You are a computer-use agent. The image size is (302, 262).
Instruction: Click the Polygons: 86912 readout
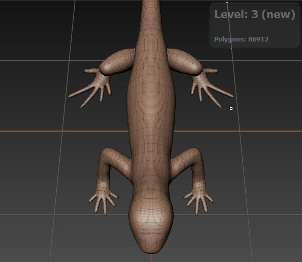tap(241, 39)
